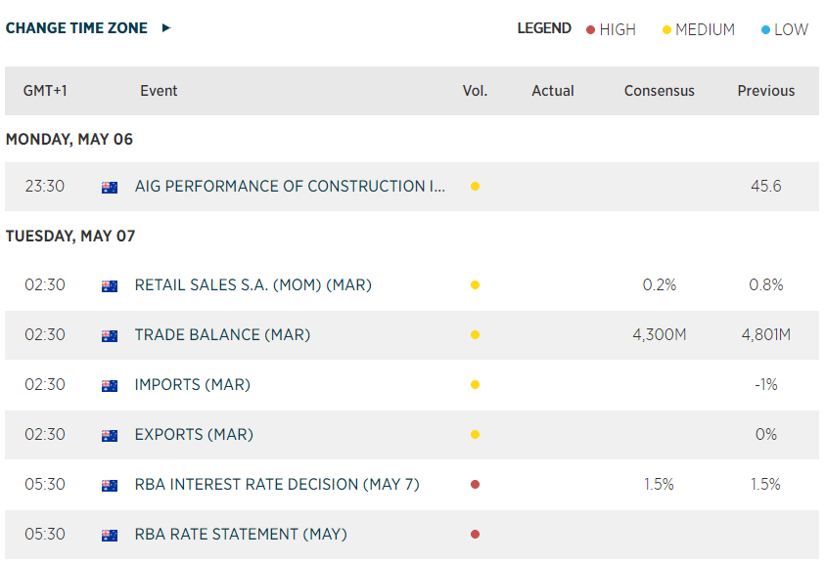Screen dimensions: 826x563
Task: Click Australian flag next to Trade Balance
Action: tap(110, 336)
